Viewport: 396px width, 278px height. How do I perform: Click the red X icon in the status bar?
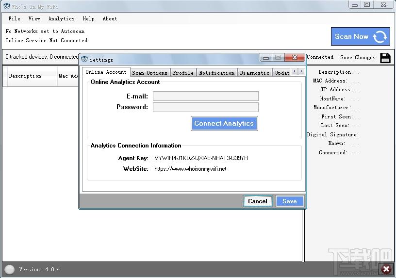(386, 269)
